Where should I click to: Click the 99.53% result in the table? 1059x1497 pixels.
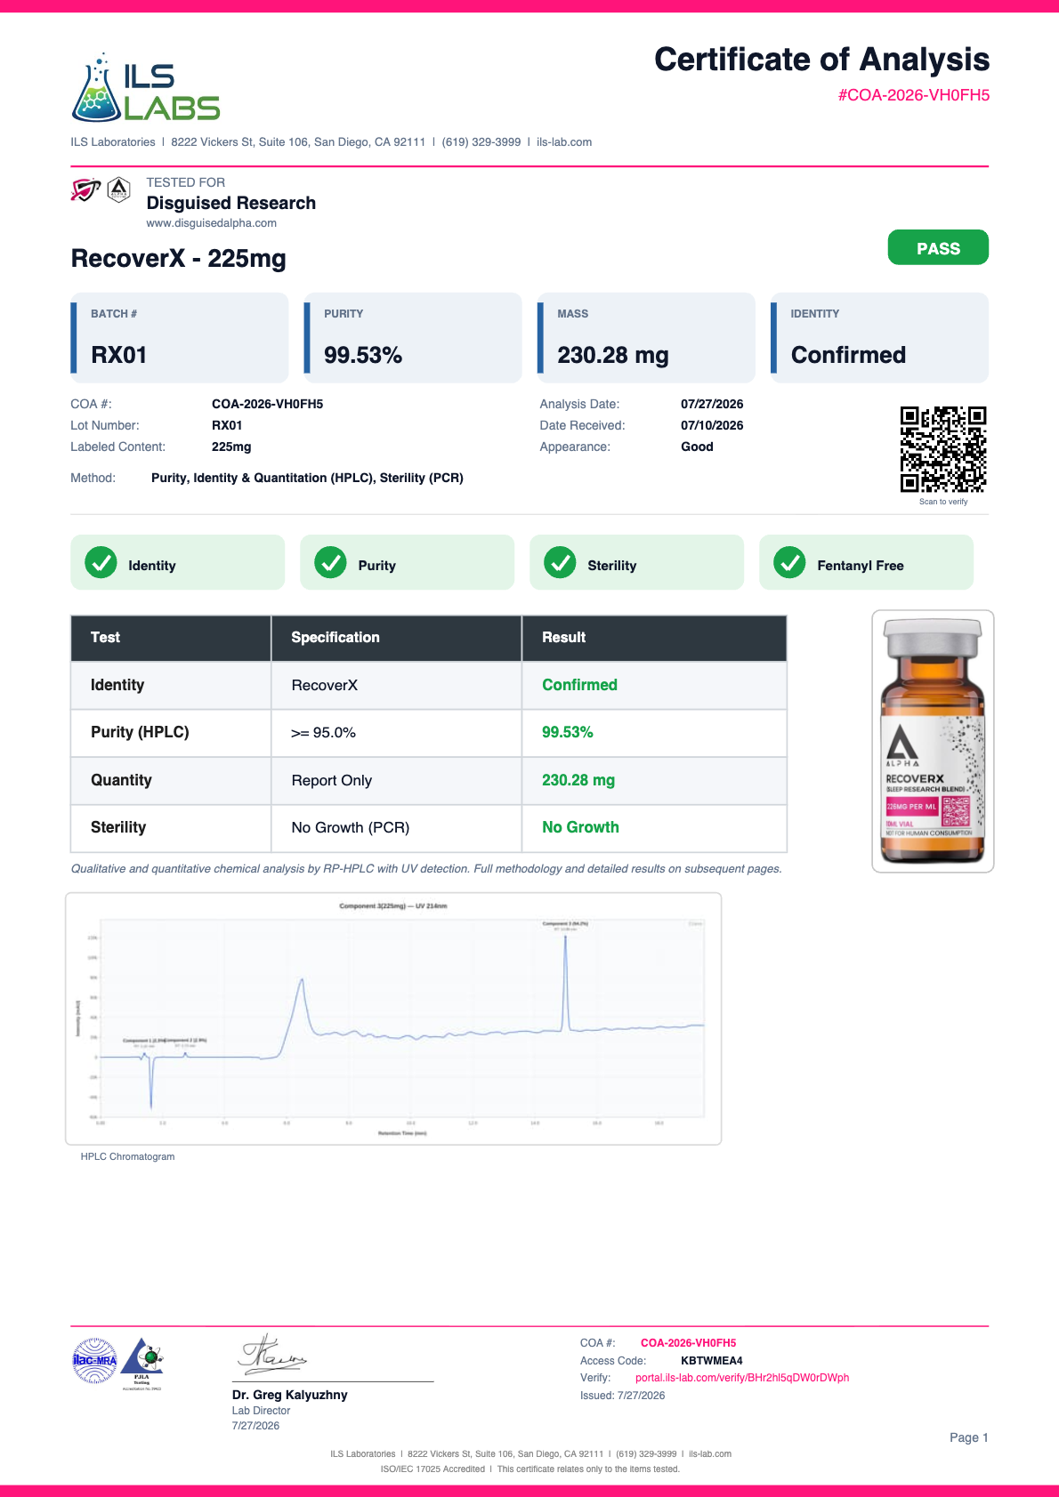coord(568,732)
